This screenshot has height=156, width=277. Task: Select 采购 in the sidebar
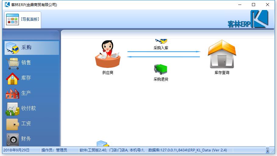[x=32, y=48]
